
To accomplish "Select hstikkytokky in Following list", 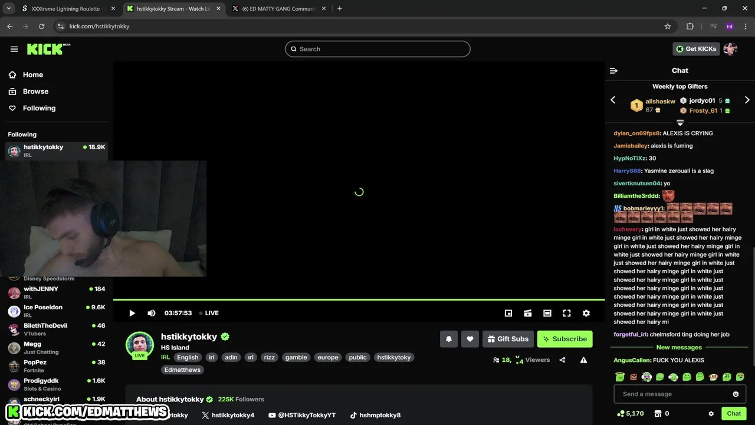I will coord(56,151).
